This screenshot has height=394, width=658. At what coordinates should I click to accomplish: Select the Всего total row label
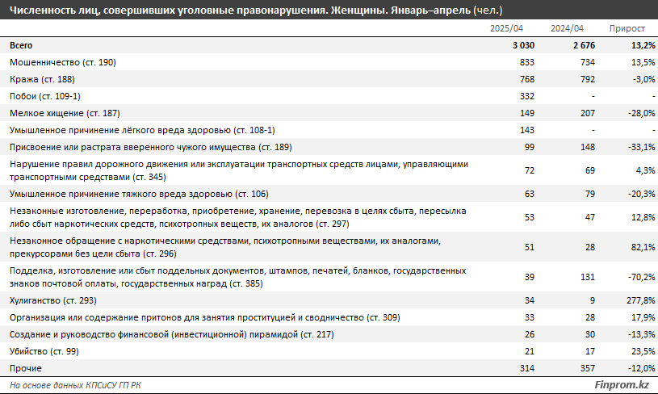click(21, 45)
